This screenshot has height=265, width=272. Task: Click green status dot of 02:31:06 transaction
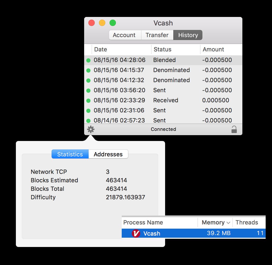pyautogui.click(x=88, y=111)
